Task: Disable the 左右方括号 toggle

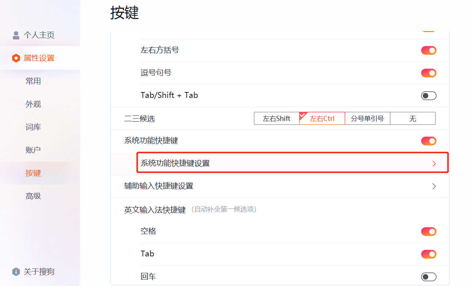Action: click(x=428, y=50)
